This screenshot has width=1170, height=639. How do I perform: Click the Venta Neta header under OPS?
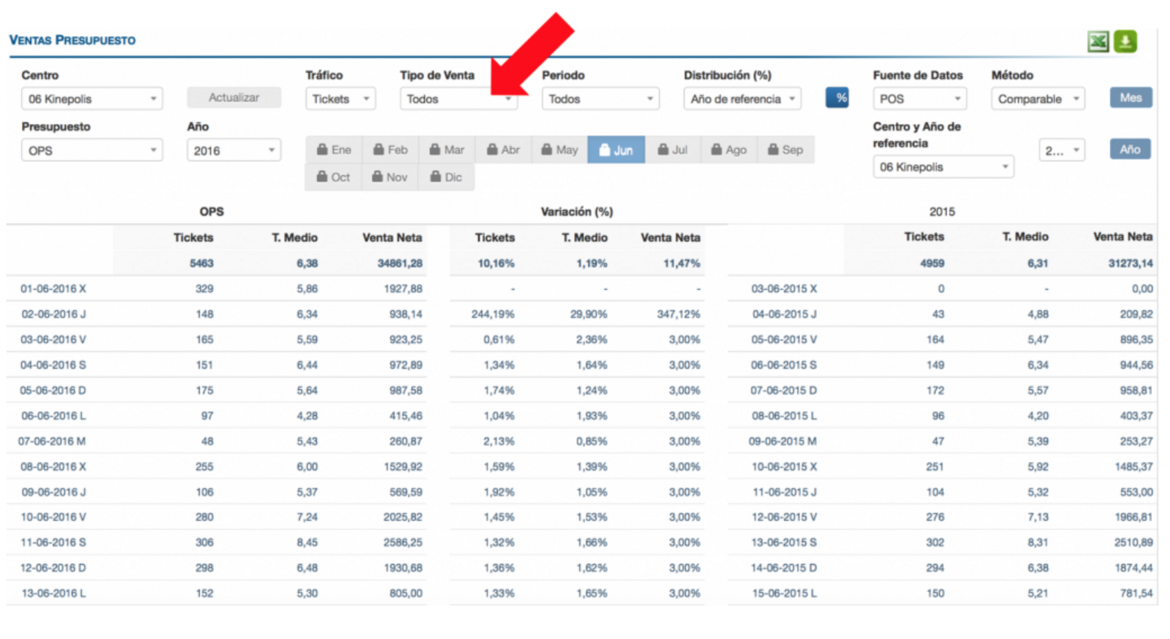[392, 238]
